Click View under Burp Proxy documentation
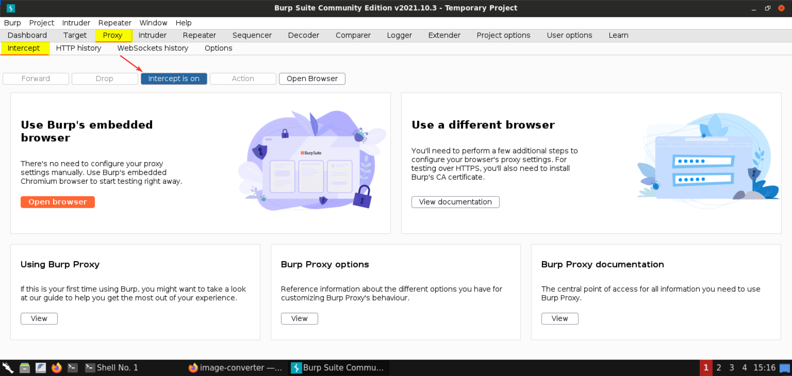Image resolution: width=792 pixels, height=376 pixels. coord(560,318)
